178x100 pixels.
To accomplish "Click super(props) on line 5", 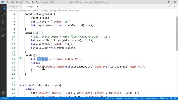I will point(40,18).
